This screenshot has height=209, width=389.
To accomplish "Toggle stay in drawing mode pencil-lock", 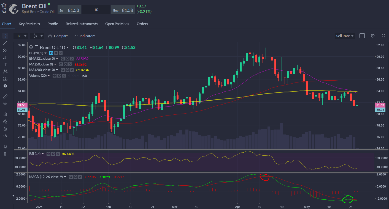I will pos(5,122).
